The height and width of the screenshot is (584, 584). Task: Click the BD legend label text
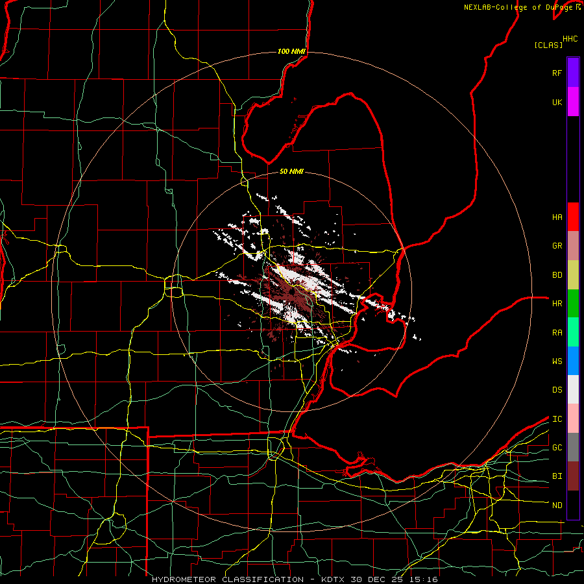[x=557, y=275]
